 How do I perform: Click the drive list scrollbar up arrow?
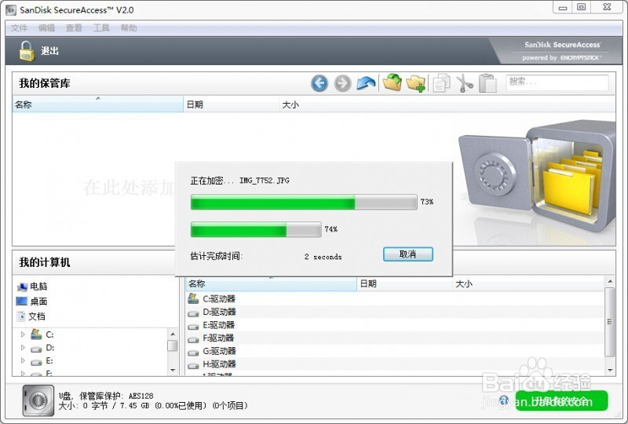[x=610, y=282]
